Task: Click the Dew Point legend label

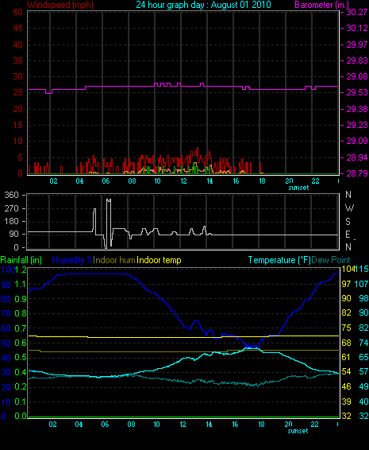Action: (x=331, y=260)
